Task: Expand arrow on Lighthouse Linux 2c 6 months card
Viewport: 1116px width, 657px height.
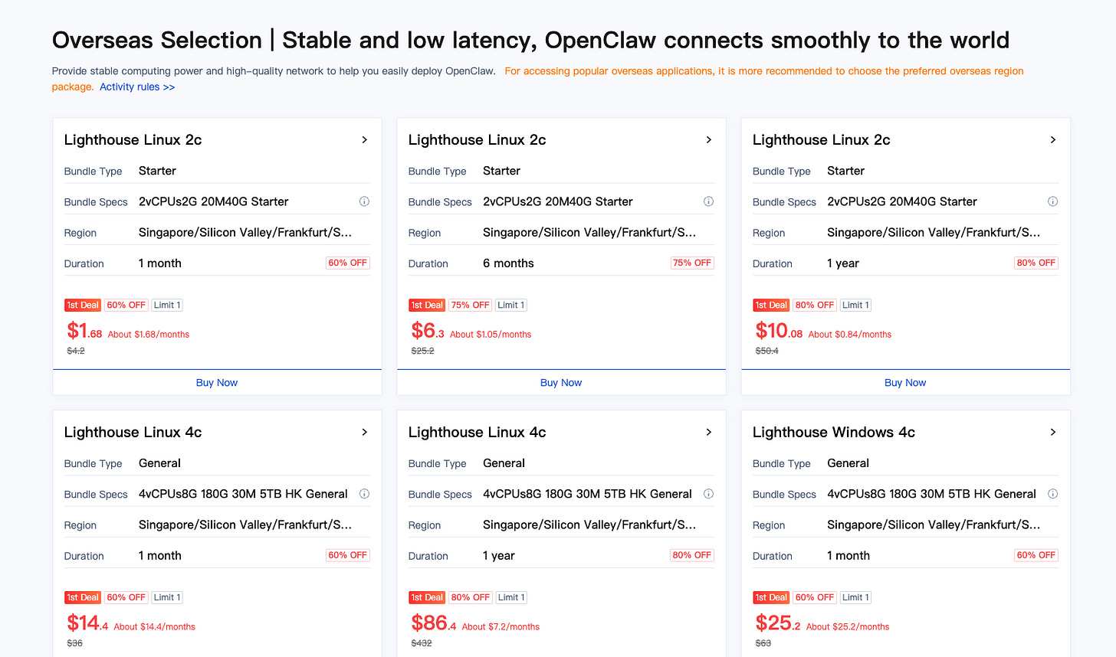Action: (x=709, y=140)
